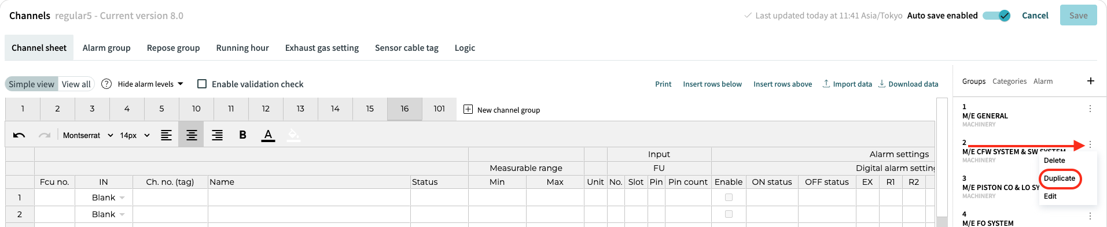Screen dimensions: 1107x227
Task: Open Hide alarm levels dropdown
Action: tap(150, 84)
